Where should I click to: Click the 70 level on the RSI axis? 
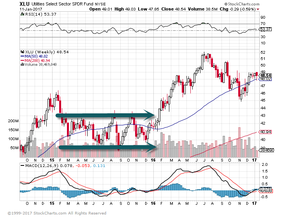pos(263,24)
